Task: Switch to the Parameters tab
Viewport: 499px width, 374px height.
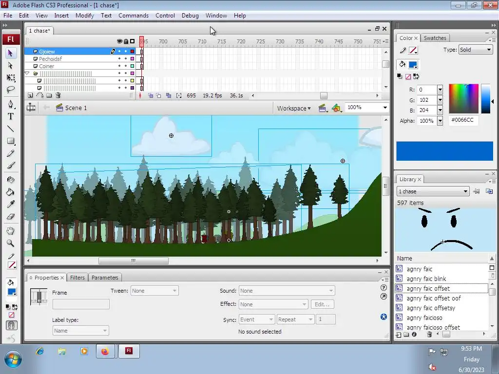Action: tap(105, 278)
